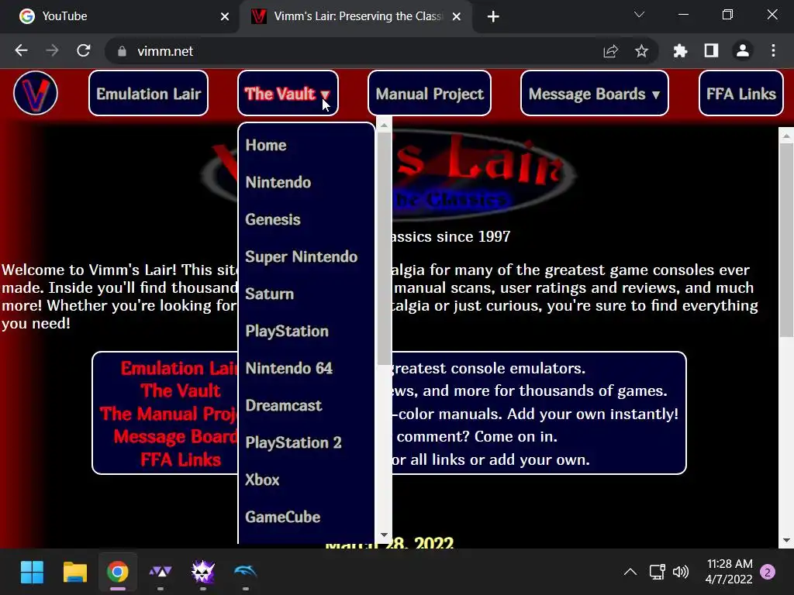This screenshot has height=595, width=794.
Task: Show hidden system tray icons
Action: coord(630,573)
